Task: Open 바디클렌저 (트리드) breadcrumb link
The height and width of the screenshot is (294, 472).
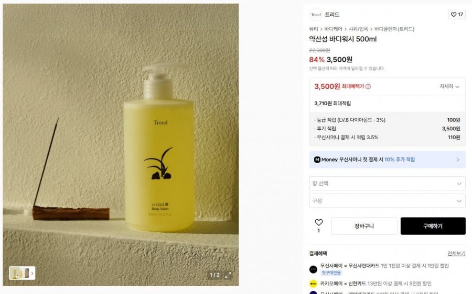Action: (x=394, y=29)
